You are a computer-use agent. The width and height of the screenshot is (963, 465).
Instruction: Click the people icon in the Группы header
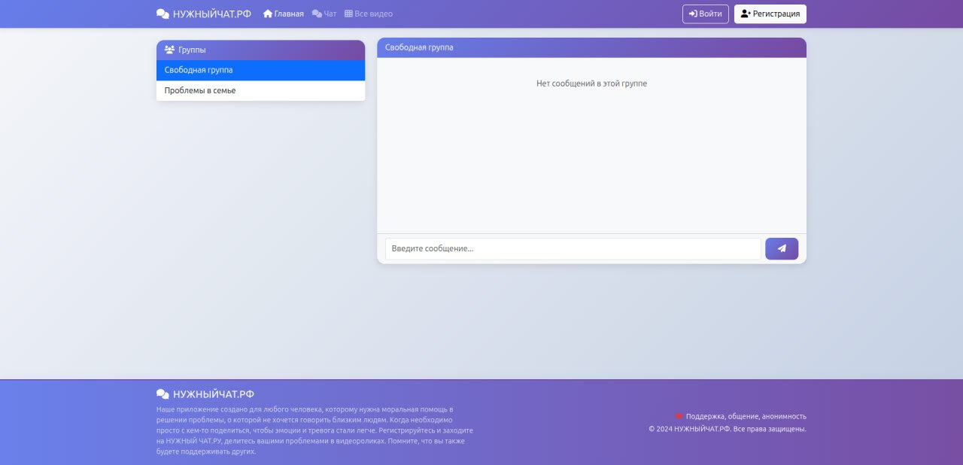point(169,50)
